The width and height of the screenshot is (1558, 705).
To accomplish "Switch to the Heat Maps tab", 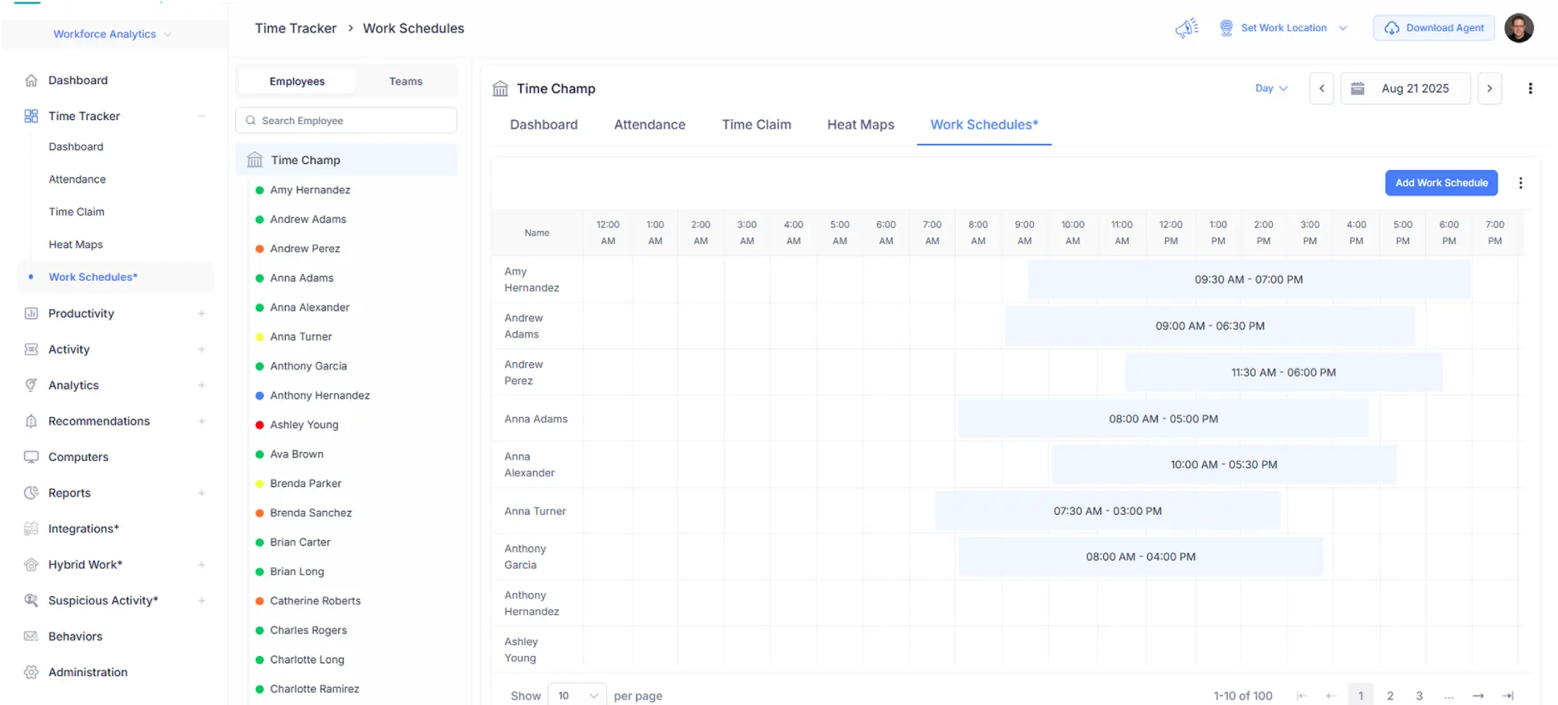I will pos(860,125).
